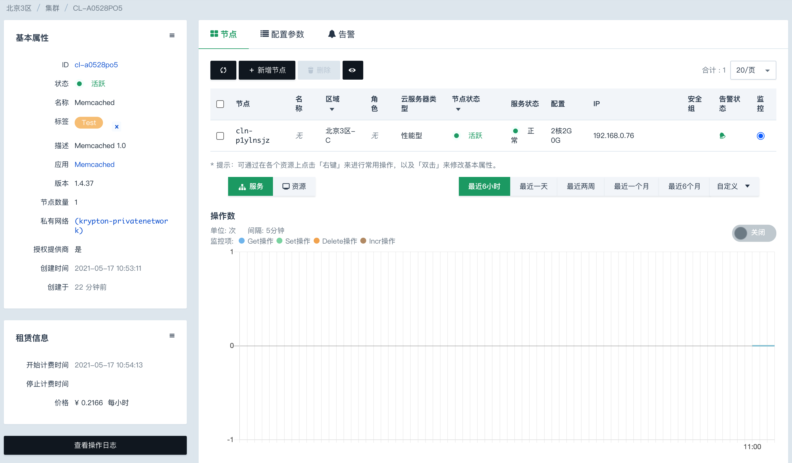The image size is (792, 463).
Task: Select the 最近一天 time range
Action: click(534, 187)
